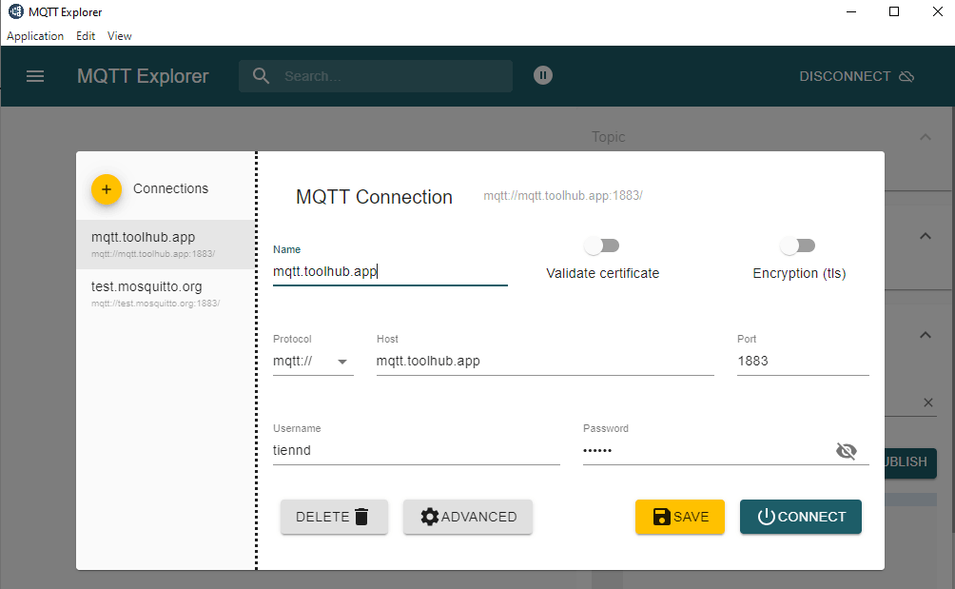Viewport: 955px width, 589px height.
Task: Toggle the Encryption (tls) switch
Action: tap(798, 245)
